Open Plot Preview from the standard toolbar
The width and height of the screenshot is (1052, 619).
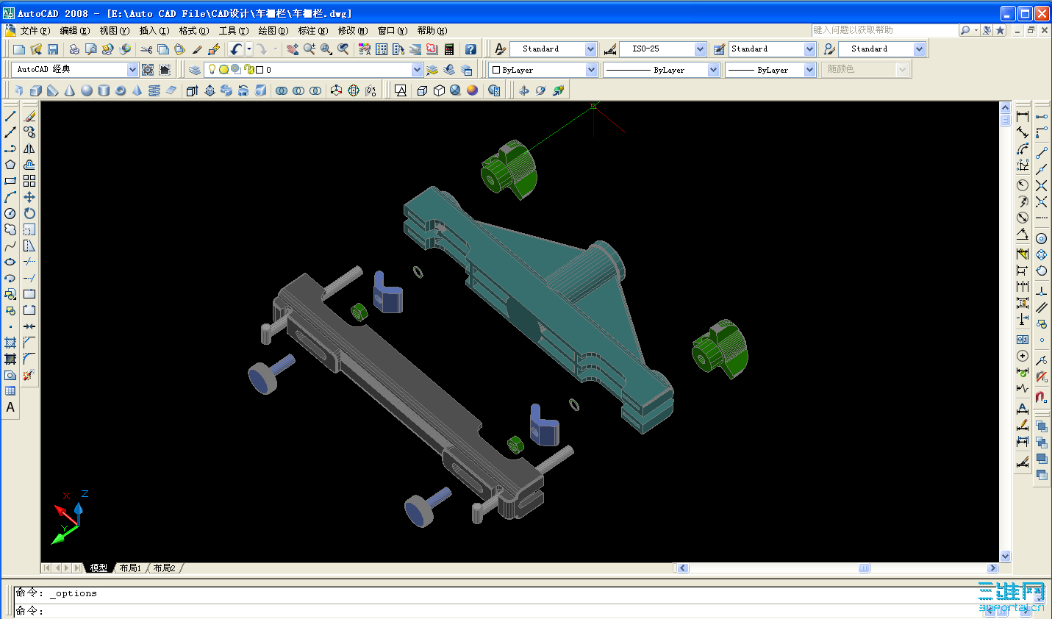click(91, 49)
